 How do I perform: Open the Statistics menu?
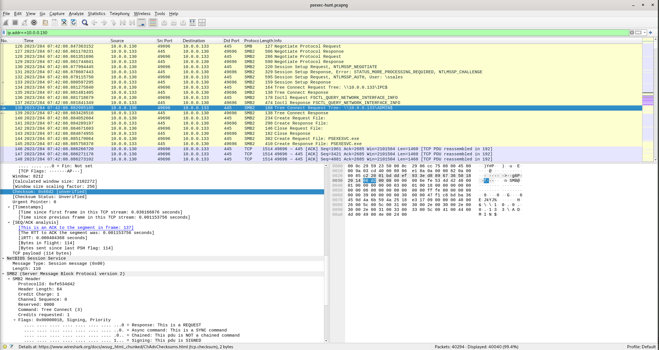[96, 14]
